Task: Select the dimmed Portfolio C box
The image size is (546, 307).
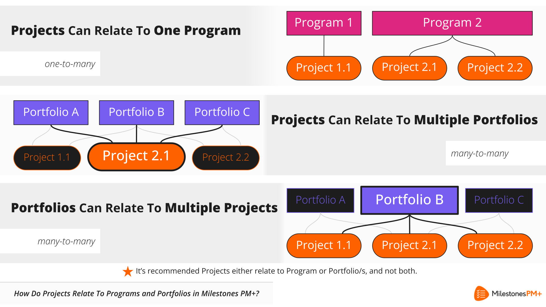Action: click(499, 200)
